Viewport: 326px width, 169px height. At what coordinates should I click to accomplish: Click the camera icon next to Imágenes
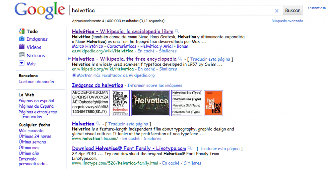(22, 39)
